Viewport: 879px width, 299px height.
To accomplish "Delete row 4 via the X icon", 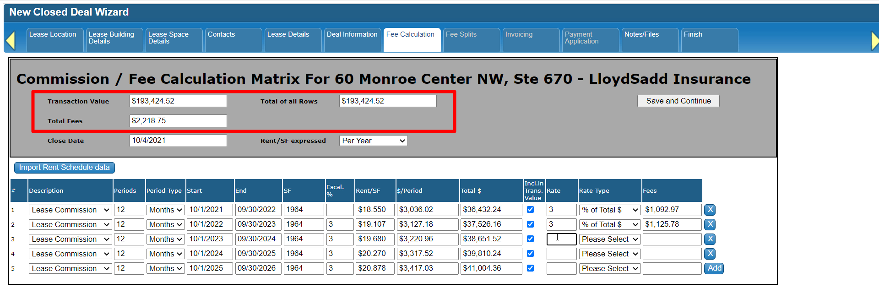I will [x=710, y=254].
